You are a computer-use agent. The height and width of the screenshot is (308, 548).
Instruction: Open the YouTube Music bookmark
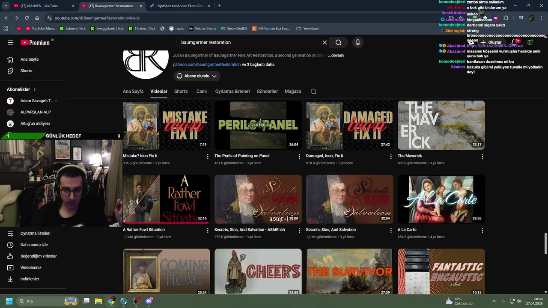[x=40, y=28]
